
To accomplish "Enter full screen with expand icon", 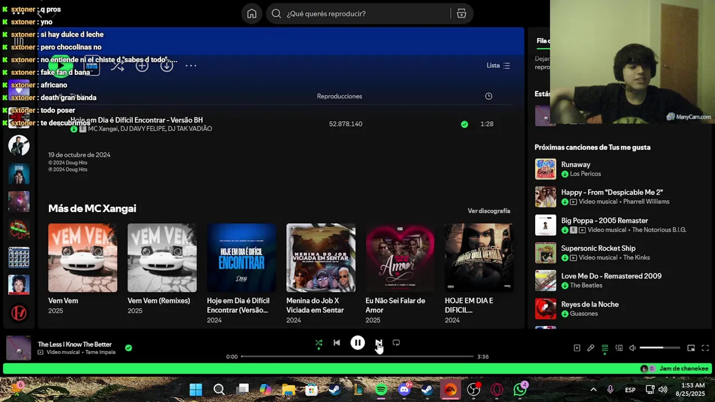I will (x=705, y=348).
